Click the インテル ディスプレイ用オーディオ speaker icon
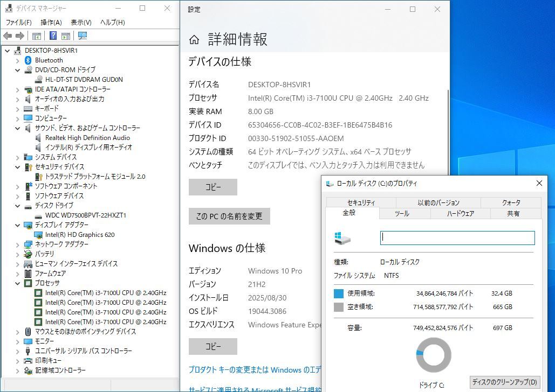Viewport: 555px width, 392px height. click(38, 148)
